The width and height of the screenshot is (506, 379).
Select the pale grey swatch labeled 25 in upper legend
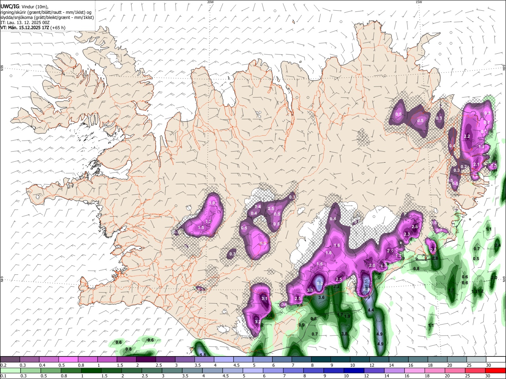477,360
